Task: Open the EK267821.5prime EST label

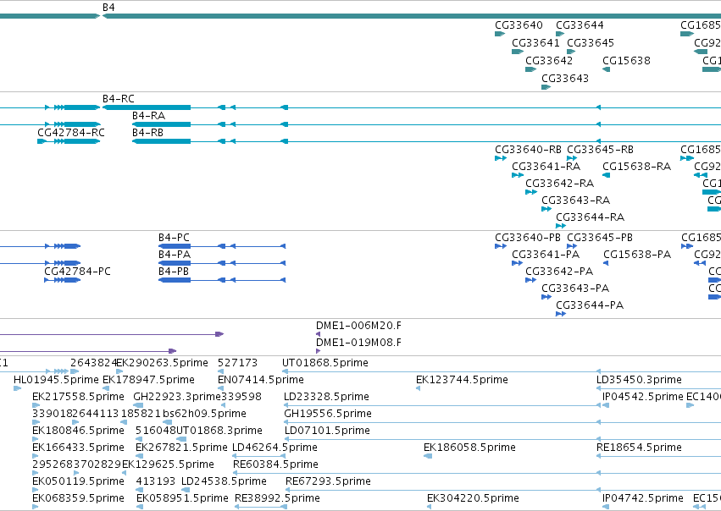Action: coord(181,448)
